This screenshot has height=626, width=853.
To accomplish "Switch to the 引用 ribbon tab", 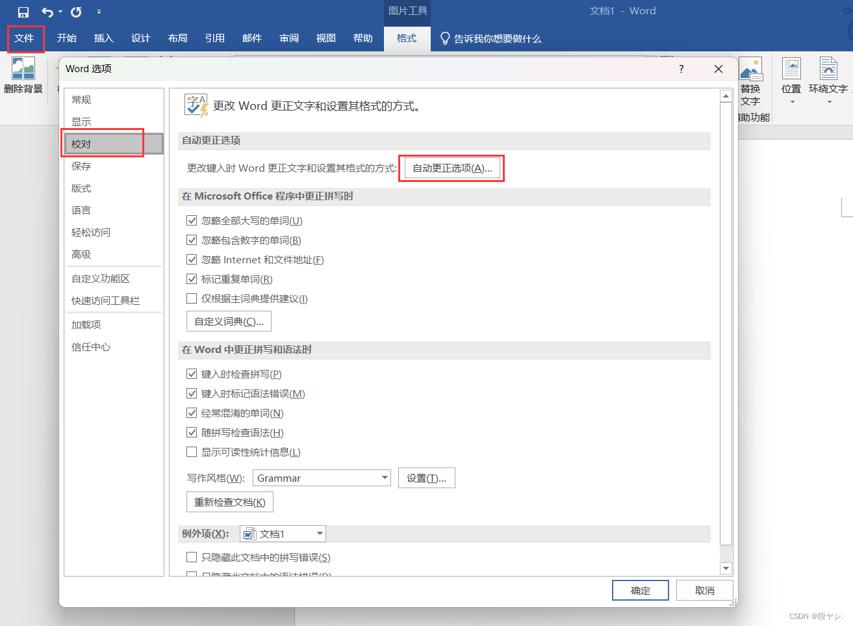I will coord(214,38).
